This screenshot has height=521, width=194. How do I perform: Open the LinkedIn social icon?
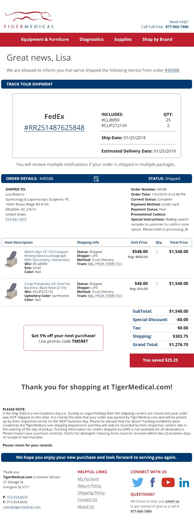point(184,482)
